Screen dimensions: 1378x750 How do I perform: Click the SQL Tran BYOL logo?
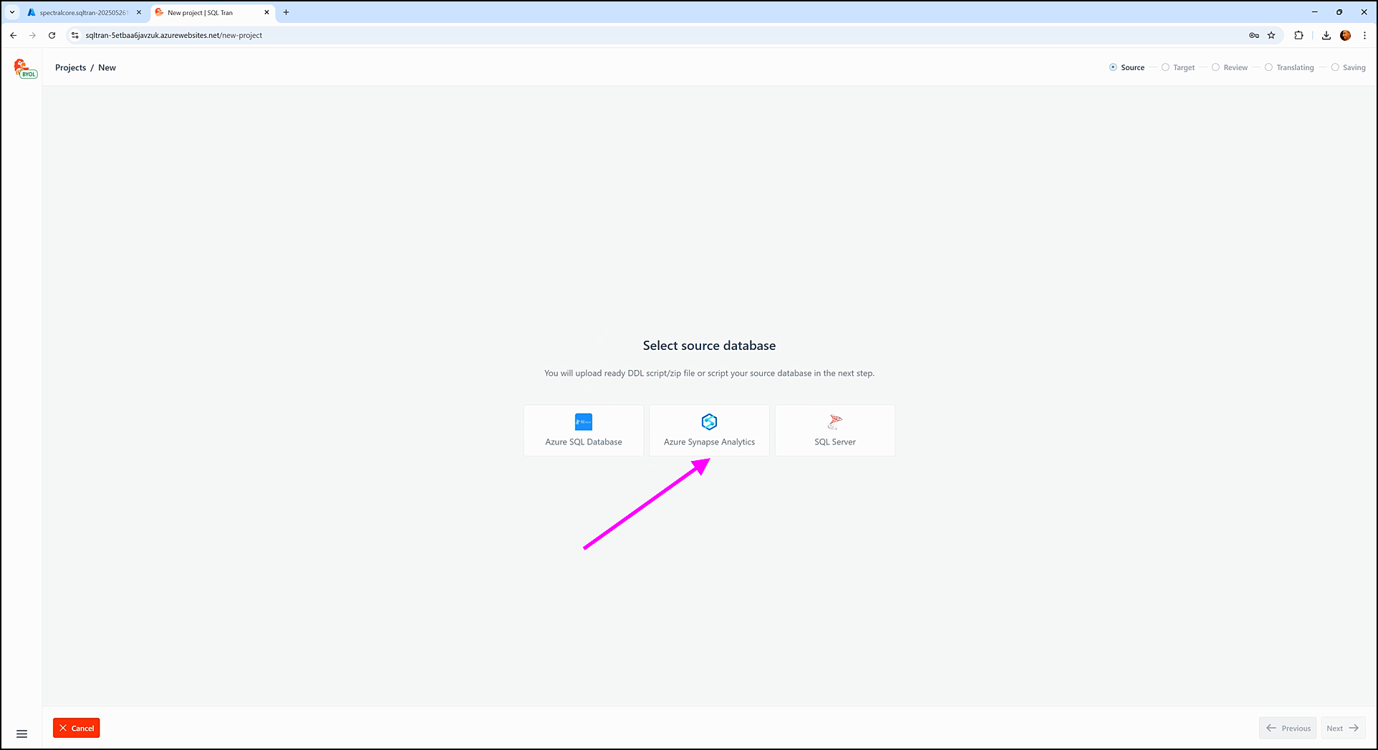click(x=24, y=68)
